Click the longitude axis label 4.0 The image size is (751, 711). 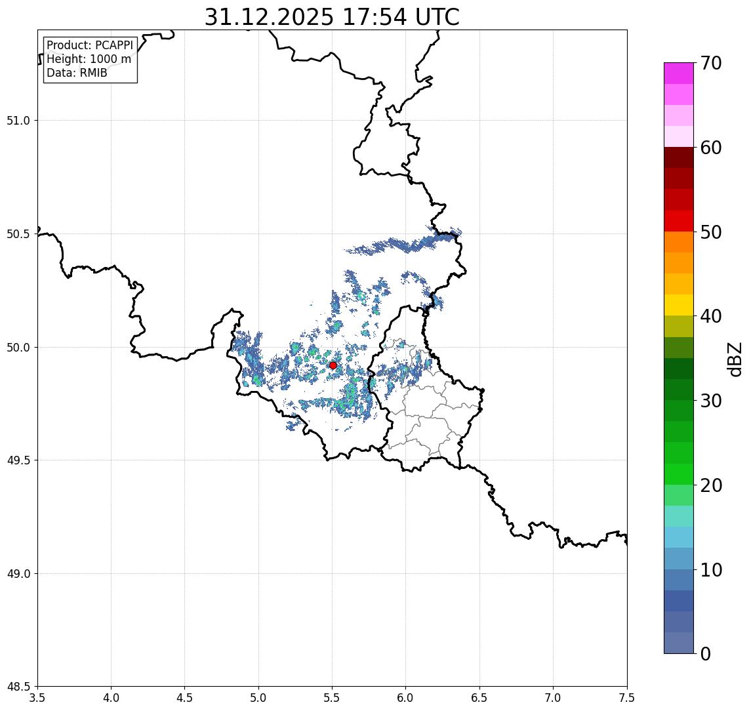pyautogui.click(x=111, y=698)
